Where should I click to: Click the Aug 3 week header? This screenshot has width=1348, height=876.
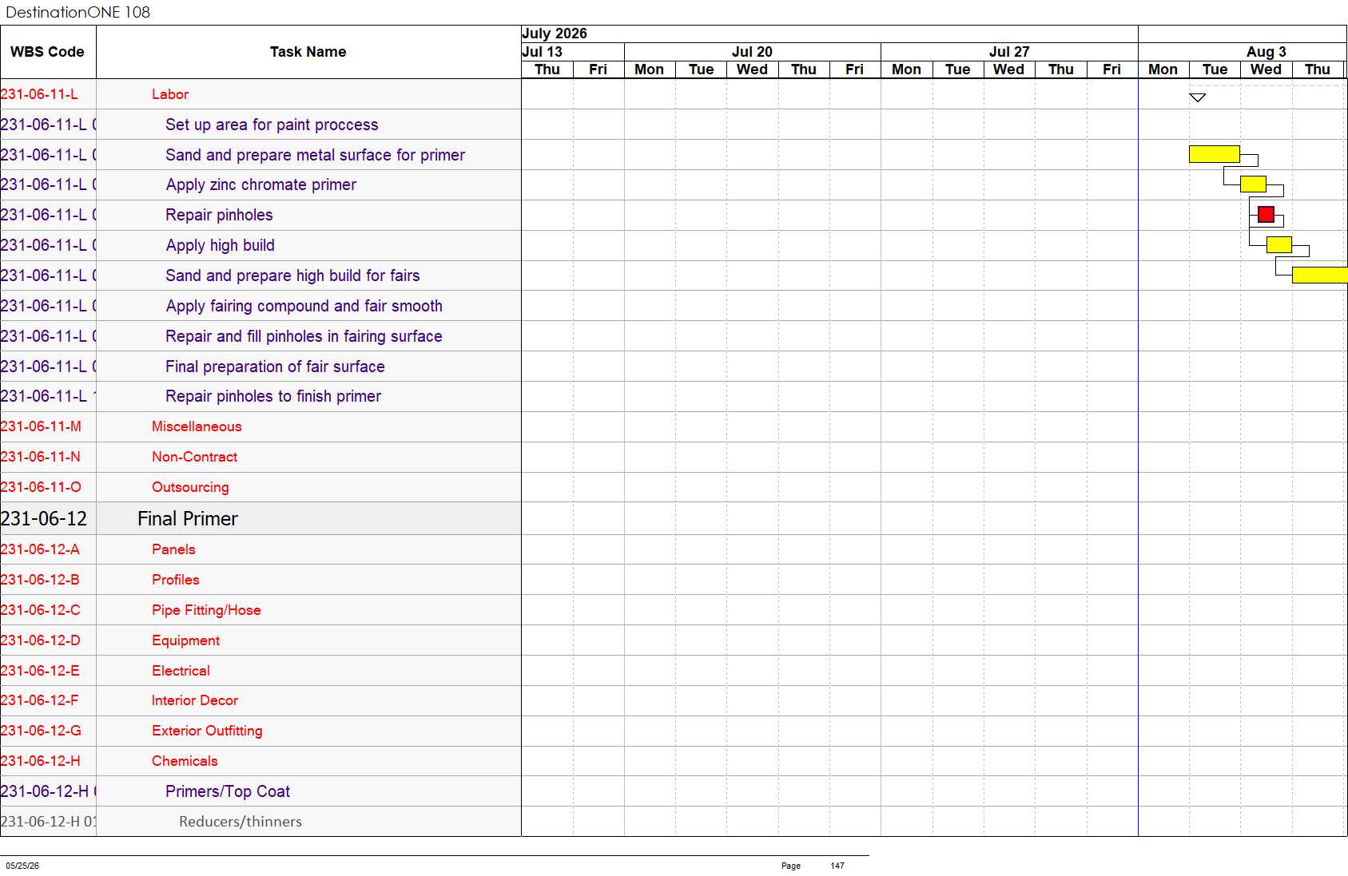1266,52
